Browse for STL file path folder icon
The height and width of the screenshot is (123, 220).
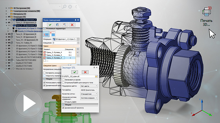tap(96, 77)
